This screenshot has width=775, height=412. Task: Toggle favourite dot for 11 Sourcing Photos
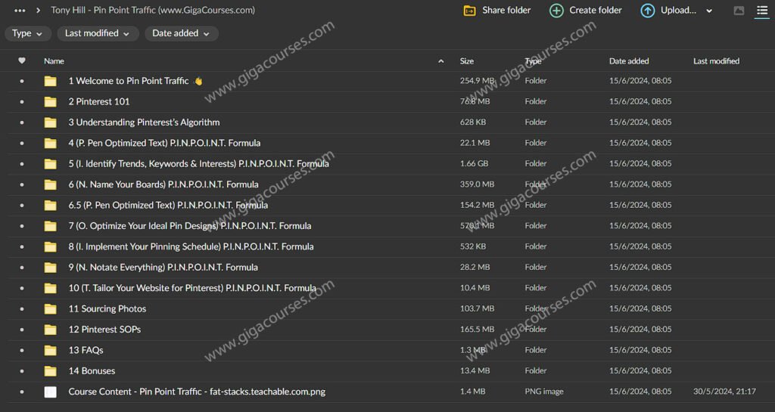pos(22,309)
